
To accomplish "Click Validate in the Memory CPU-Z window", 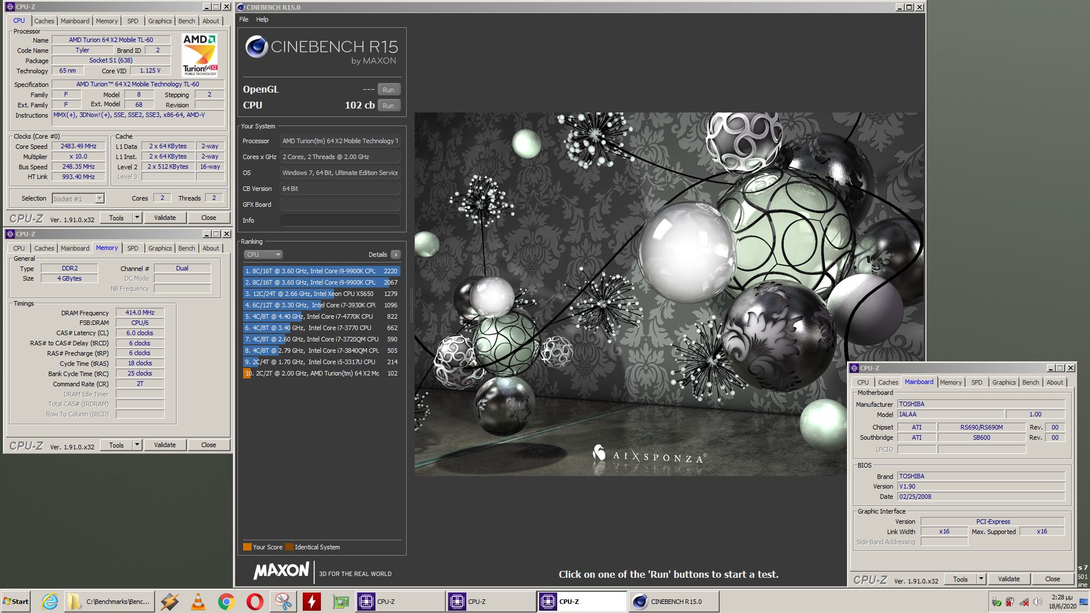I will click(x=165, y=445).
